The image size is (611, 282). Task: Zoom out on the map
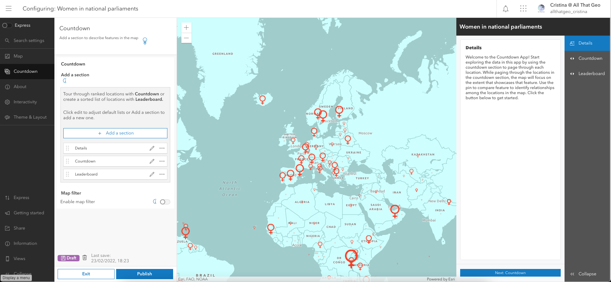(186, 38)
